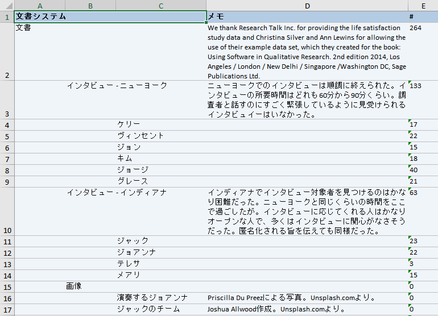This screenshot has width=438, height=316.
Task: Select the value 0 in 演奏するジョアンナ row
Action: [x=423, y=298]
